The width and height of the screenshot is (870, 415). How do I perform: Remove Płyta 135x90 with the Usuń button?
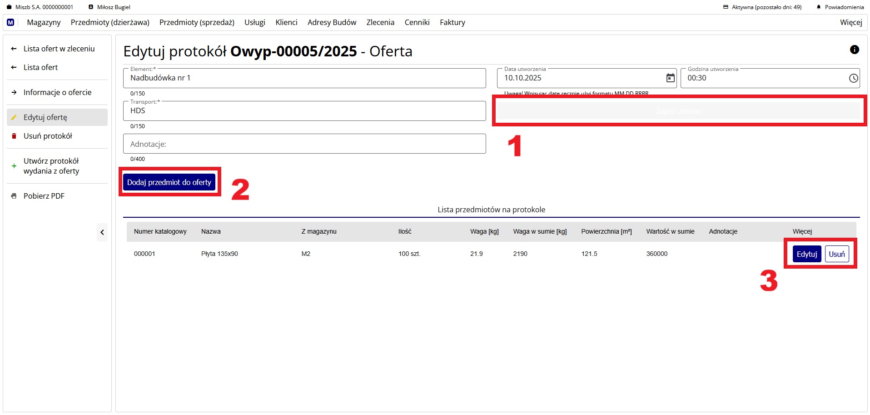(x=836, y=254)
